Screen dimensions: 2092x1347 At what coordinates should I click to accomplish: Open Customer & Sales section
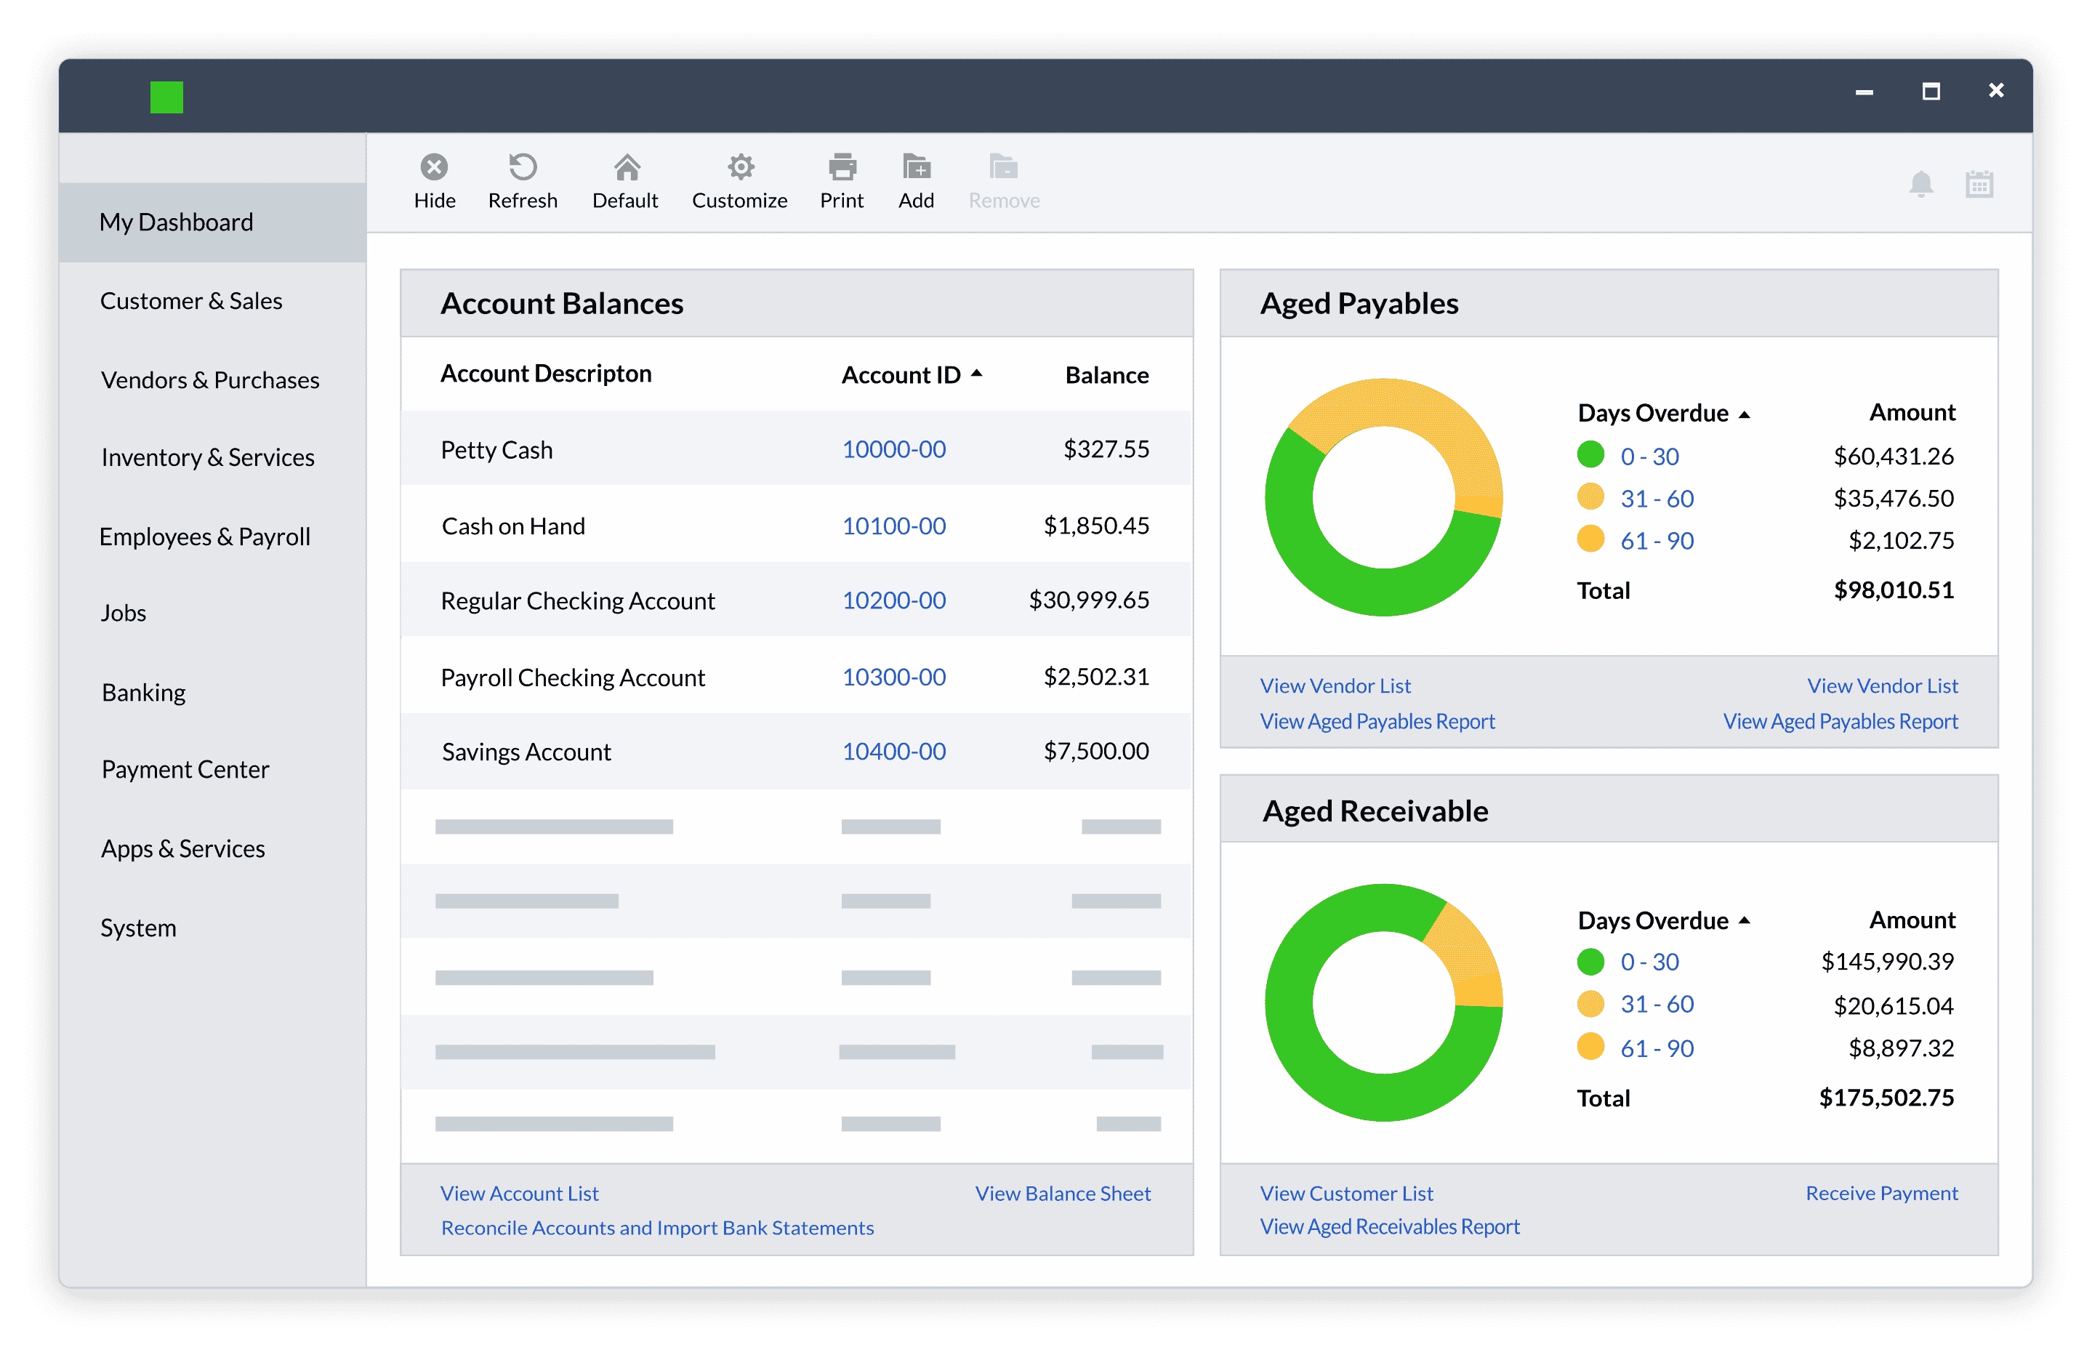[x=190, y=301]
